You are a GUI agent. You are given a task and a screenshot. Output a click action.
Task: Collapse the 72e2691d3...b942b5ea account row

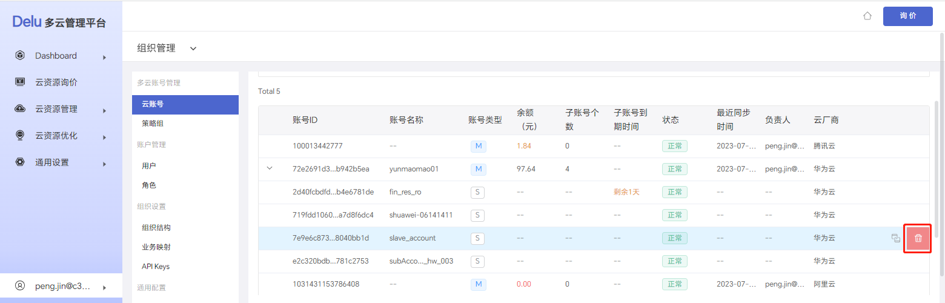tap(270, 168)
